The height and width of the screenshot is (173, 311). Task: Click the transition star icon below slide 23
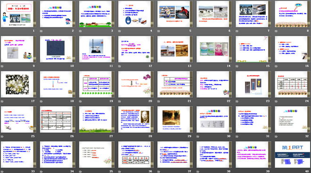tap(237, 102)
